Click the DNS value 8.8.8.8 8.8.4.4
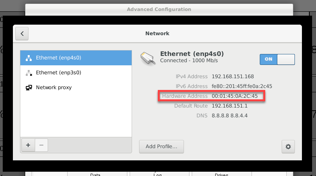The width and height of the screenshot is (316, 176). pyautogui.click(x=230, y=116)
